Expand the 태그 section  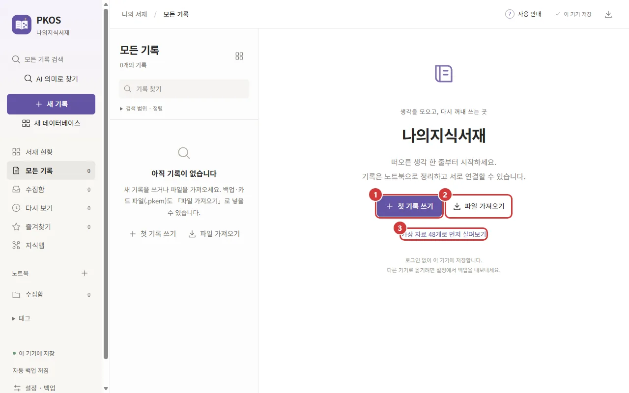coord(21,318)
